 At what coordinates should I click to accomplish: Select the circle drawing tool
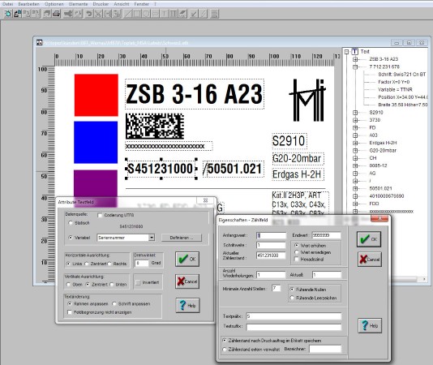(x=146, y=14)
